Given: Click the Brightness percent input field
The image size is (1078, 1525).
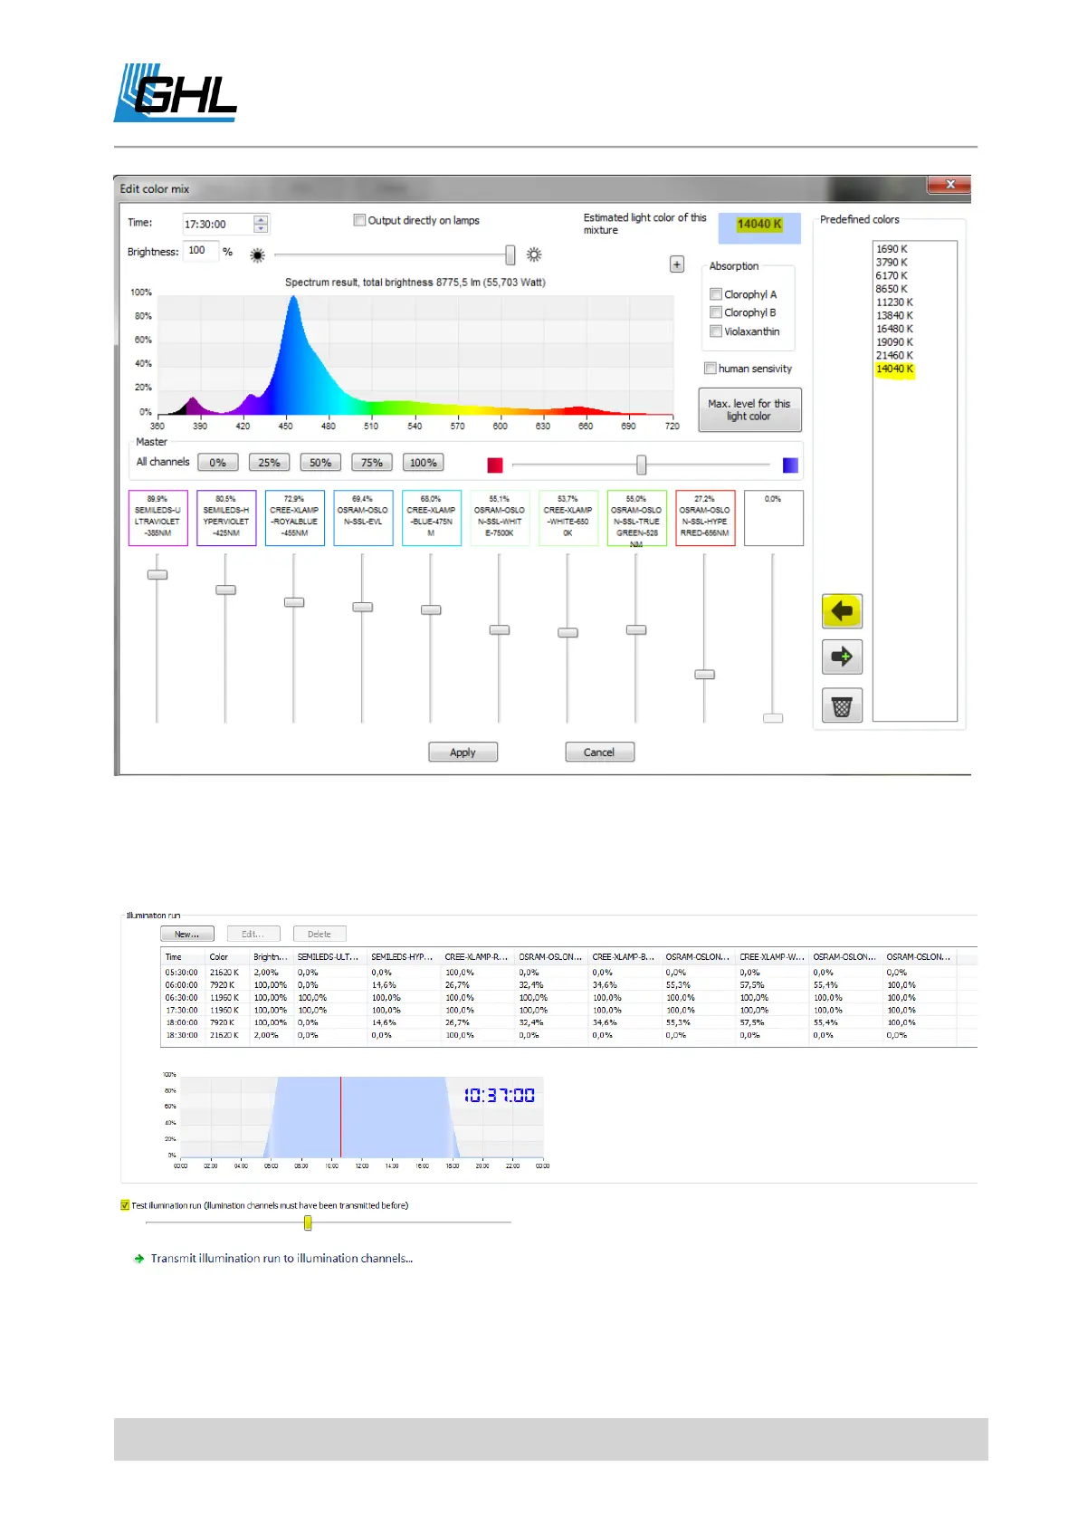Looking at the screenshot, I should (x=201, y=251).
